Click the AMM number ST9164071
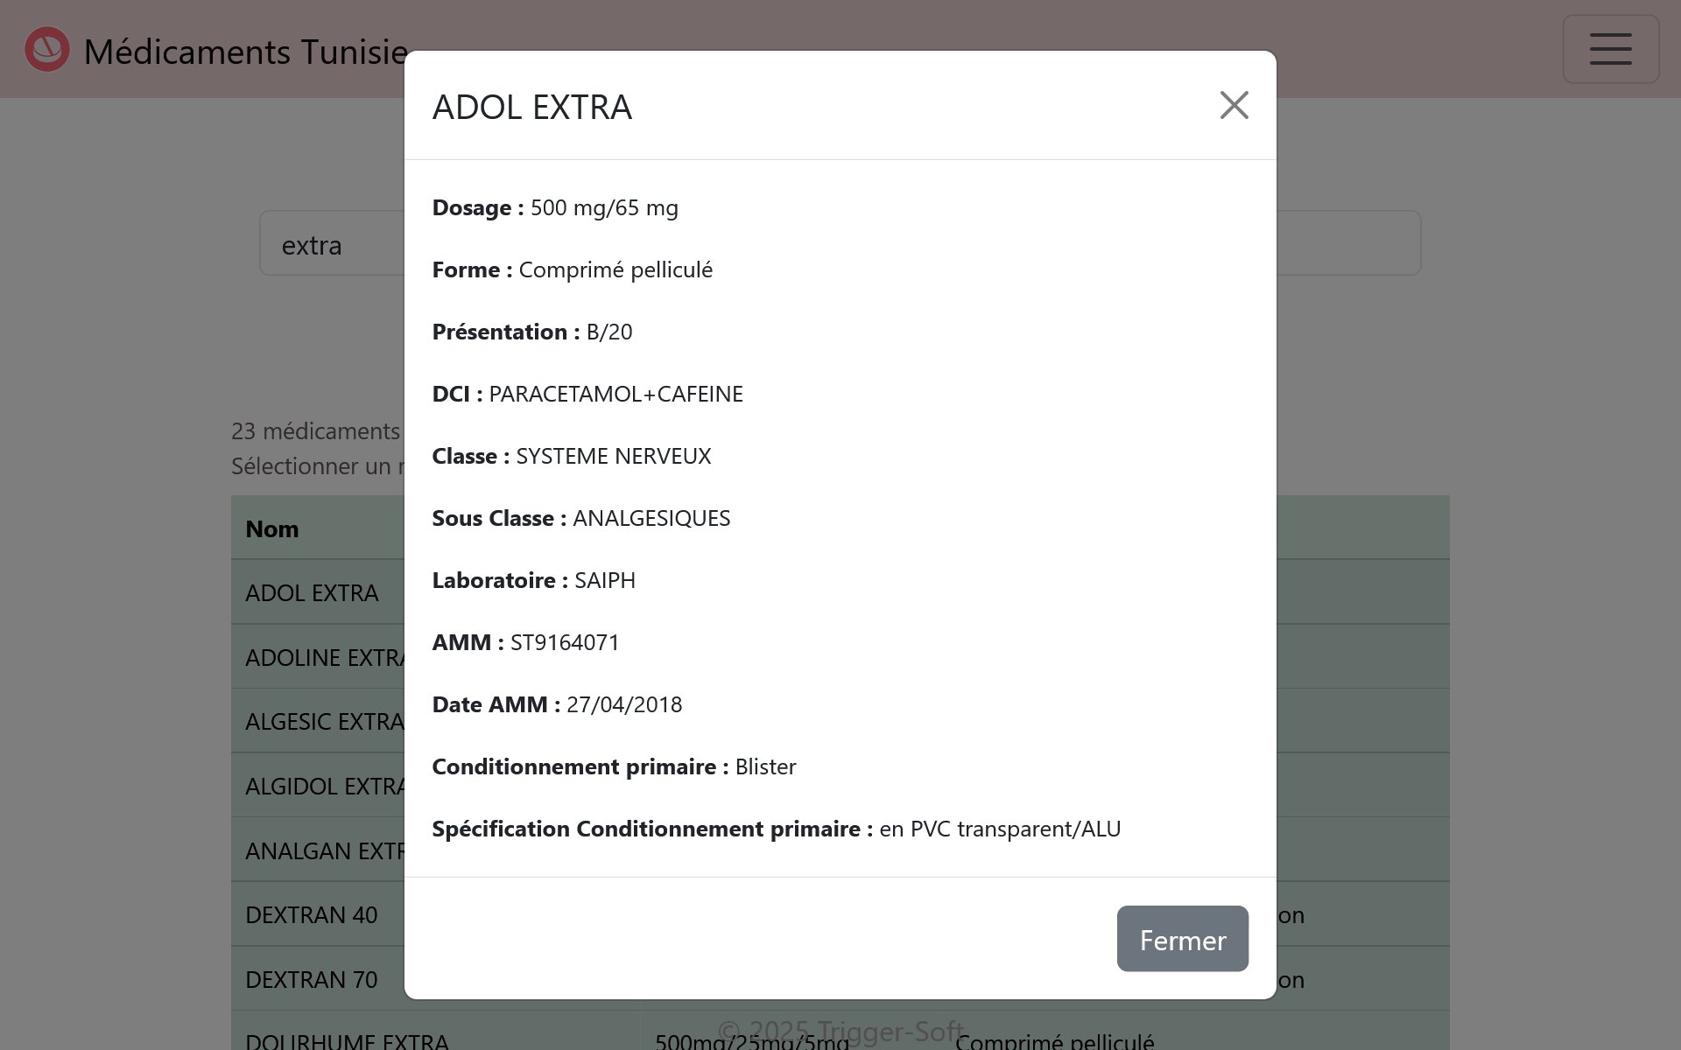 tap(565, 642)
